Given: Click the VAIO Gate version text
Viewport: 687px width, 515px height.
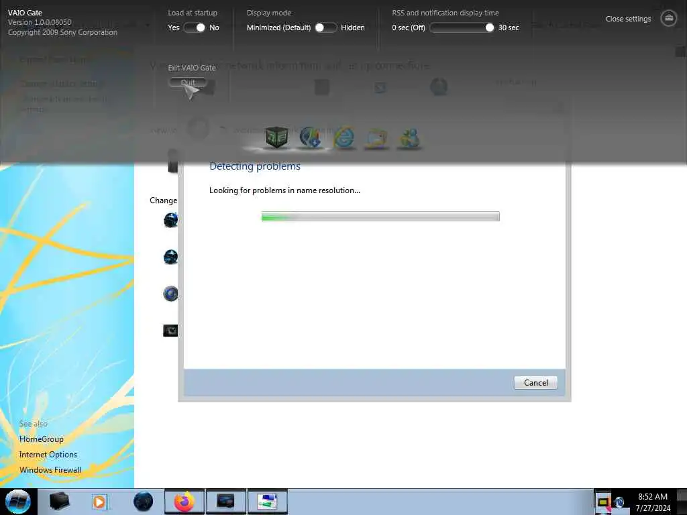Looking at the screenshot, I should (40, 22).
